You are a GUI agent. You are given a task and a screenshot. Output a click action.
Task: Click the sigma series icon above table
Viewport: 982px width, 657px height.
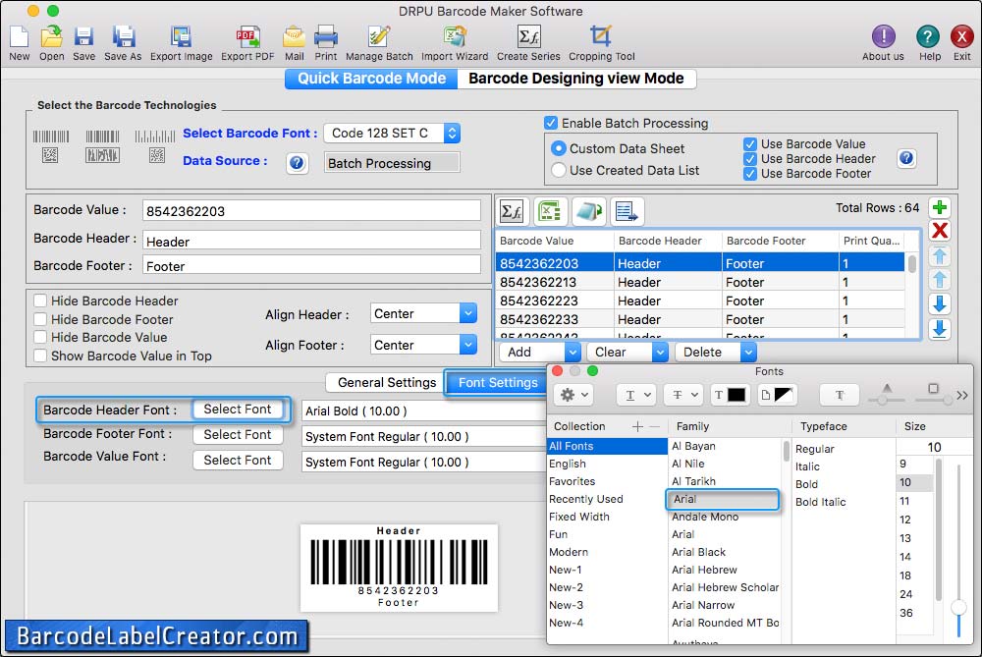513,212
